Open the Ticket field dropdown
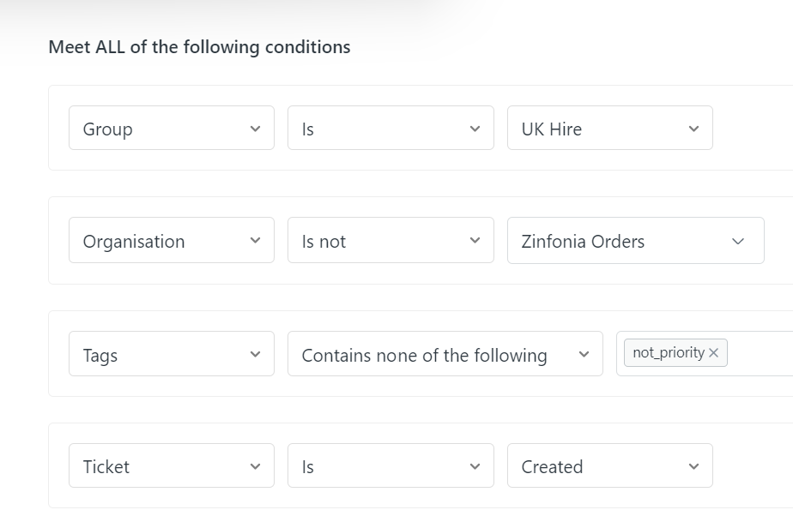 tap(171, 466)
